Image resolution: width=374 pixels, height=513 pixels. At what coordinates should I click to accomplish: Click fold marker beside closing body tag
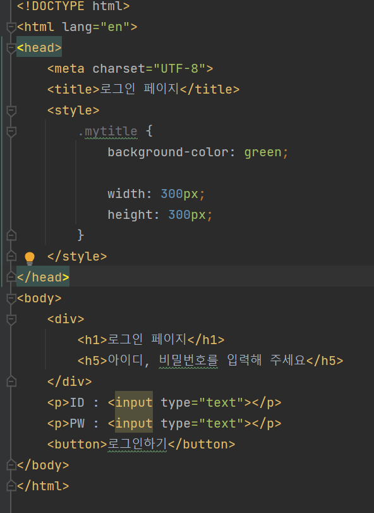11,465
